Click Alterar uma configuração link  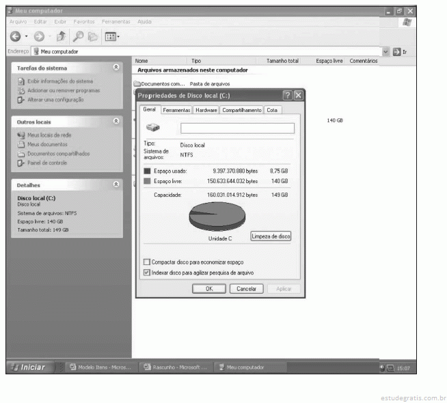[x=55, y=100]
